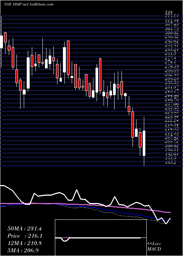This screenshot has width=183, height=256.
Task: Click inside the MACD inset box
Action: pos(101,238)
